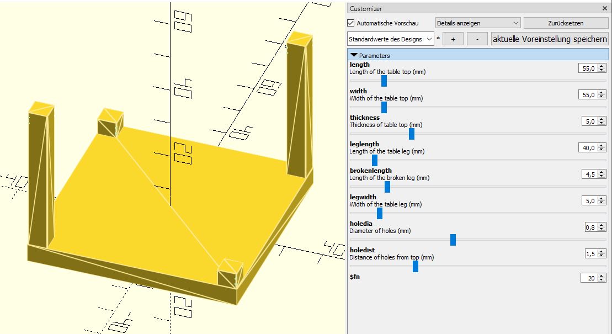Image resolution: width=612 pixels, height=334 pixels.
Task: Click the leglength spinner arrows
Action: pyautogui.click(x=602, y=148)
